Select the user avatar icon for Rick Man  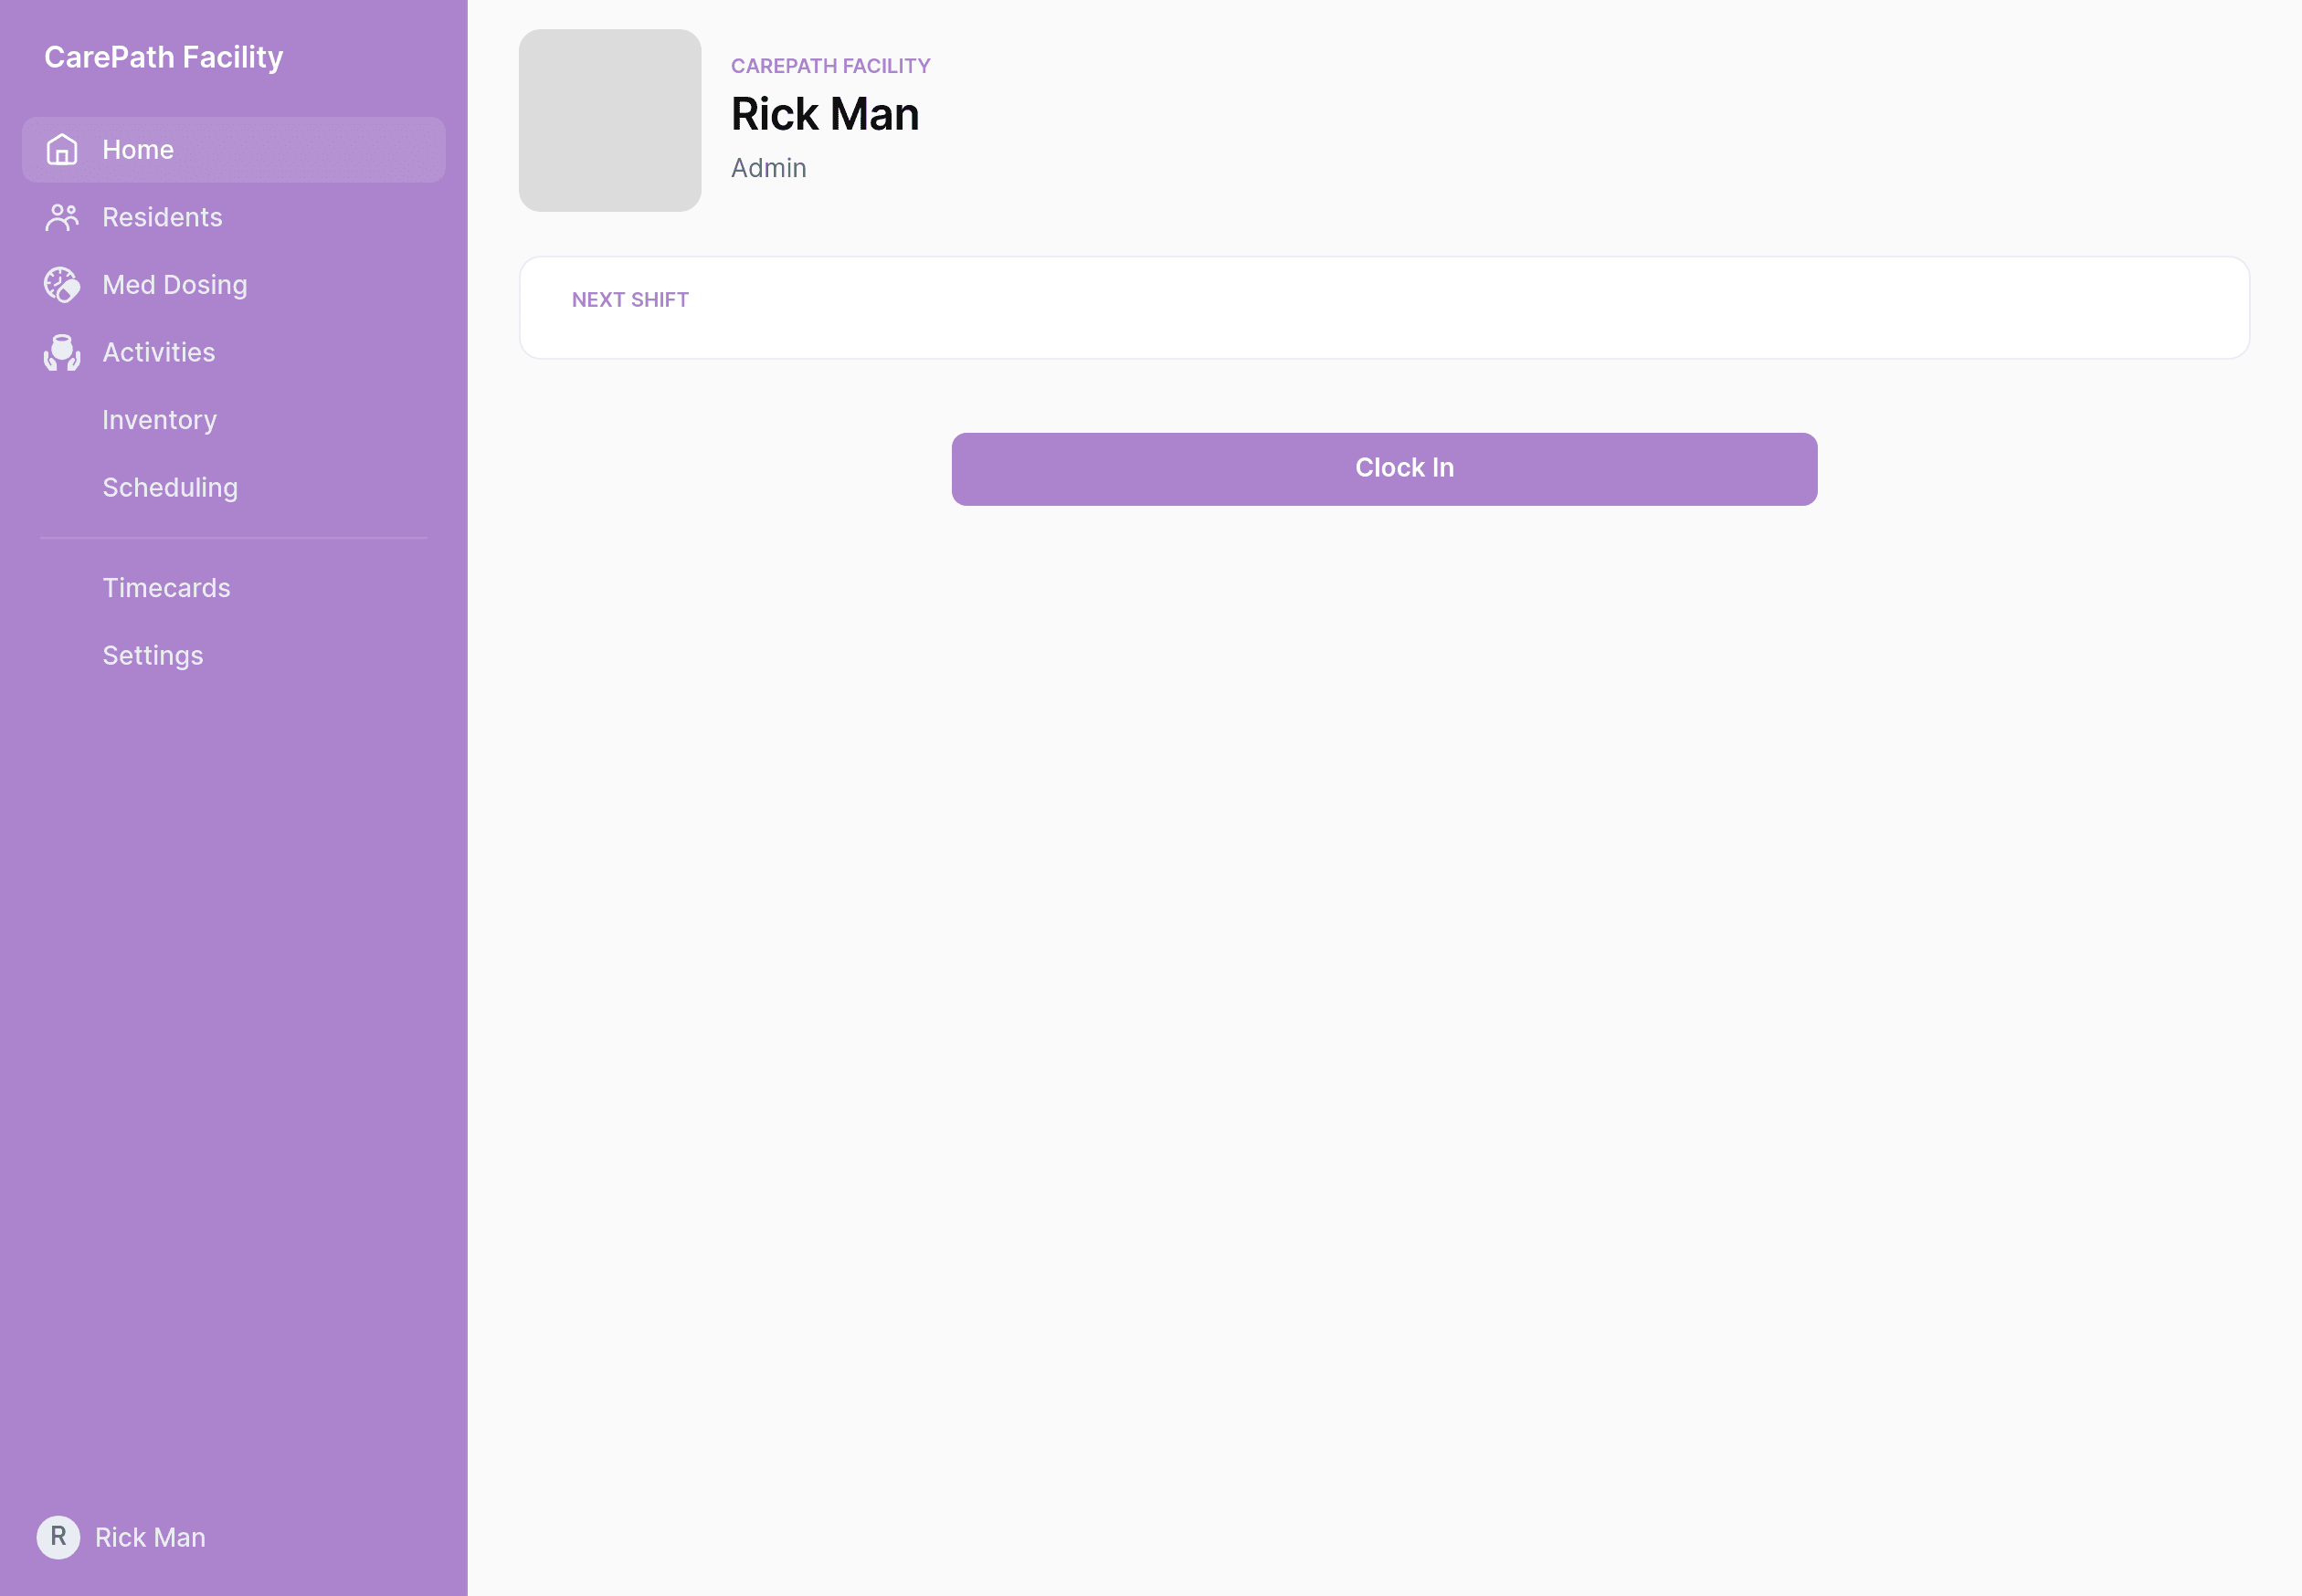click(59, 1538)
